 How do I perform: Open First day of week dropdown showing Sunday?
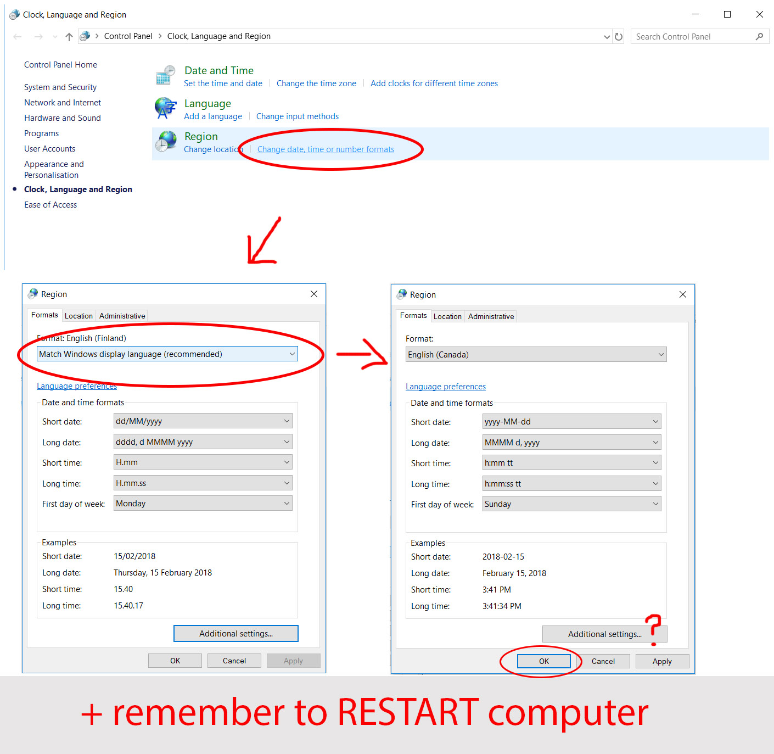pos(572,504)
